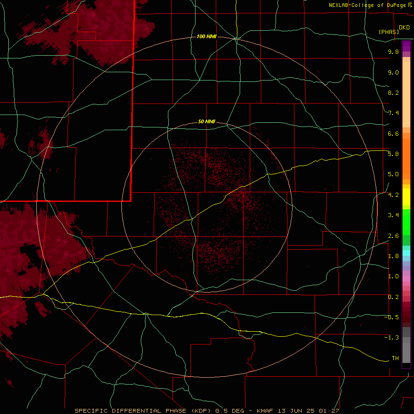Click the -1.3 legend value
This screenshot has width=414, height=414.
391,338
